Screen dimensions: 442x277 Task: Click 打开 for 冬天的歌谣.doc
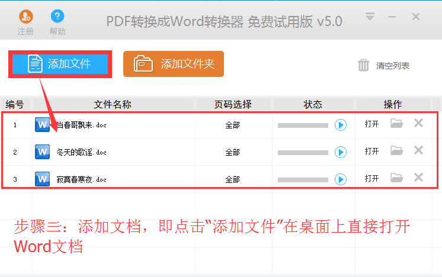pyautogui.click(x=371, y=151)
